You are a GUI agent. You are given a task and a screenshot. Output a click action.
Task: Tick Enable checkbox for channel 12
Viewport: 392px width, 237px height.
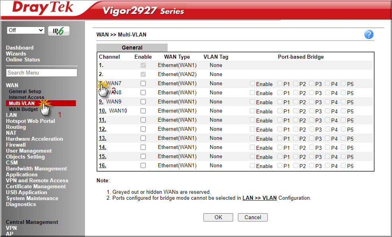pyautogui.click(x=143, y=129)
